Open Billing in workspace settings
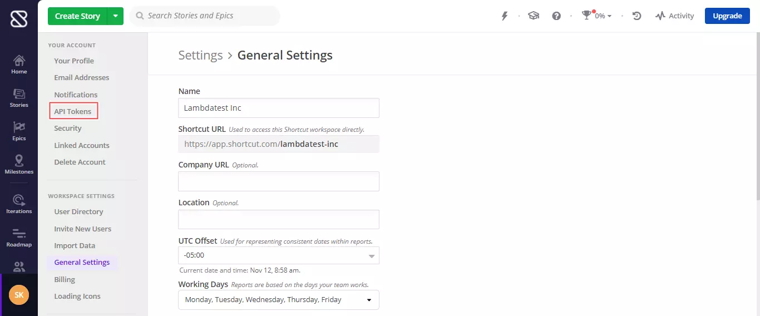 (x=65, y=279)
